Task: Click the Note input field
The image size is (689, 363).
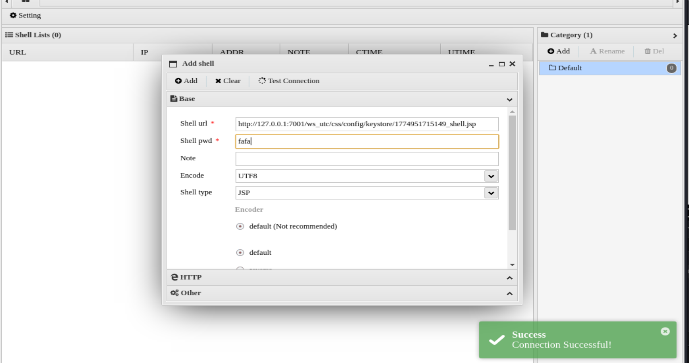Action: tap(367, 159)
